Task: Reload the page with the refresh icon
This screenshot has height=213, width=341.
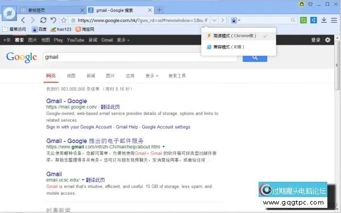Action: coord(43,20)
